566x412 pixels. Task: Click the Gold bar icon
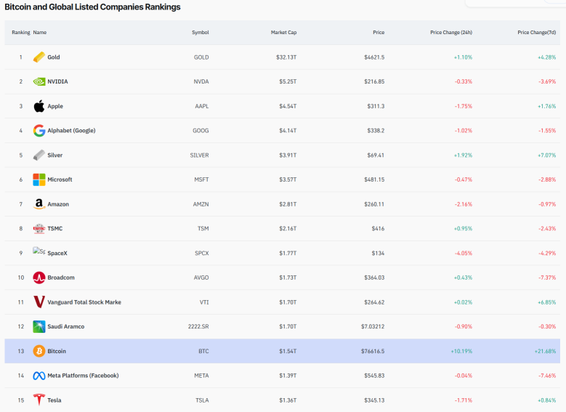[39, 57]
